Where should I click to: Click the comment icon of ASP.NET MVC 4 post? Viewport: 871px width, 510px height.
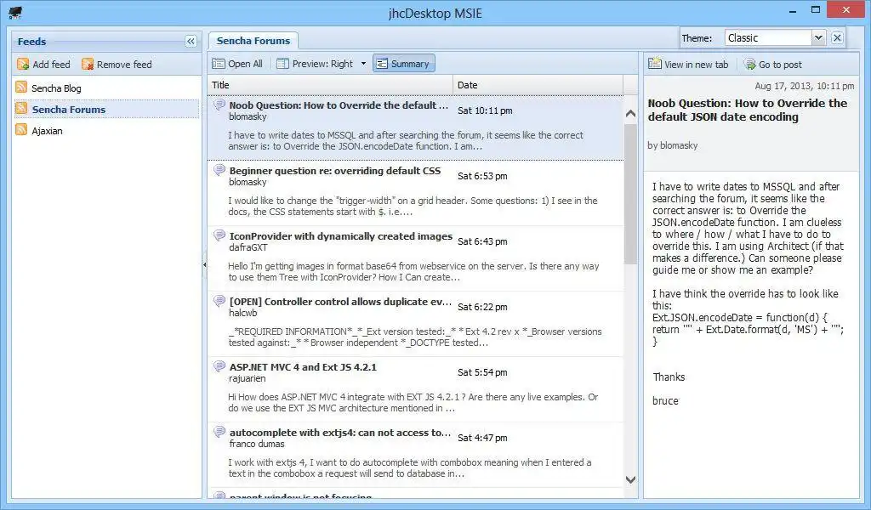click(219, 365)
